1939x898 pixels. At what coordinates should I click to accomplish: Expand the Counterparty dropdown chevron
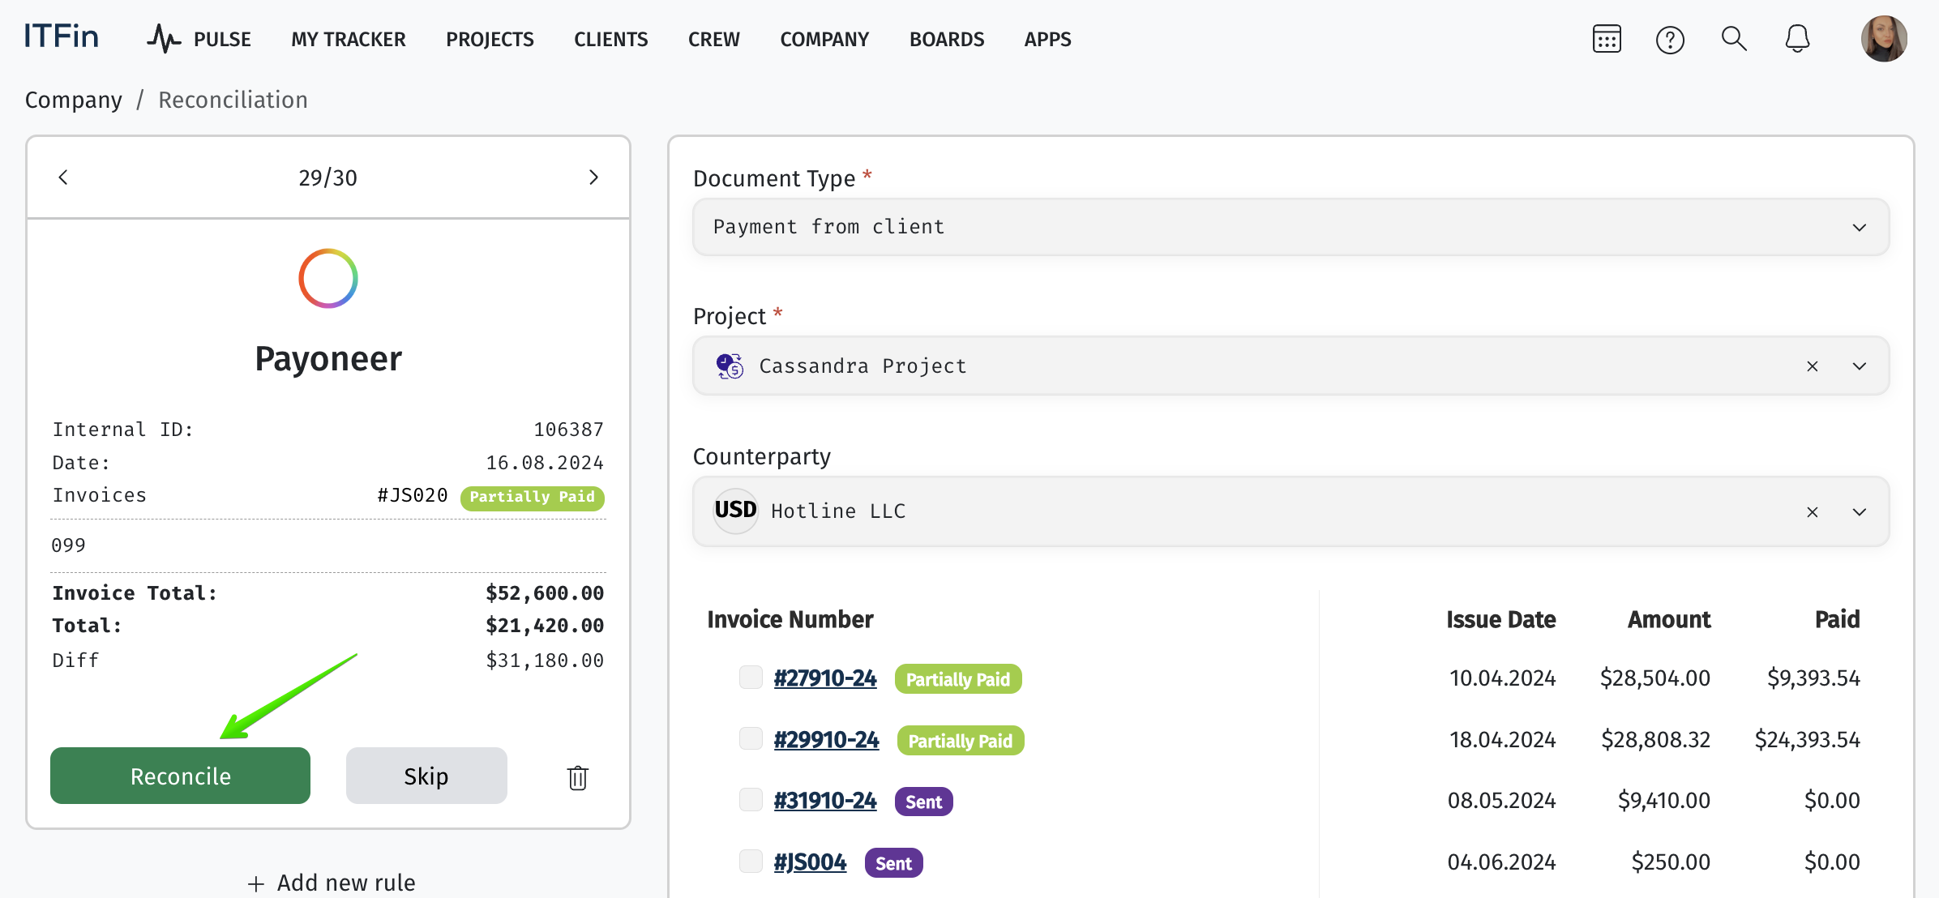pyautogui.click(x=1860, y=512)
